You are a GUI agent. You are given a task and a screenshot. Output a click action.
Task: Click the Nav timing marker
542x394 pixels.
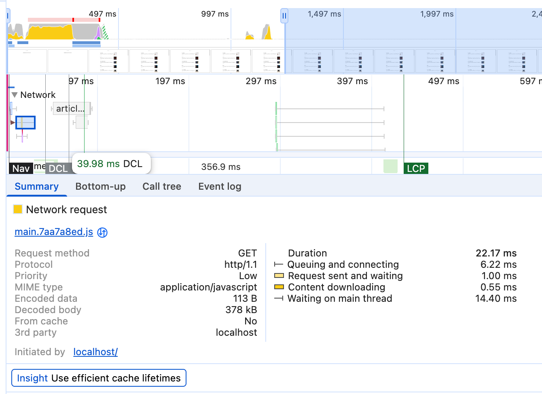(21, 168)
